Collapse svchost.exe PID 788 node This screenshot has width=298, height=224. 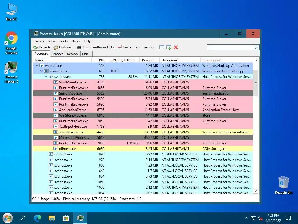point(46,76)
